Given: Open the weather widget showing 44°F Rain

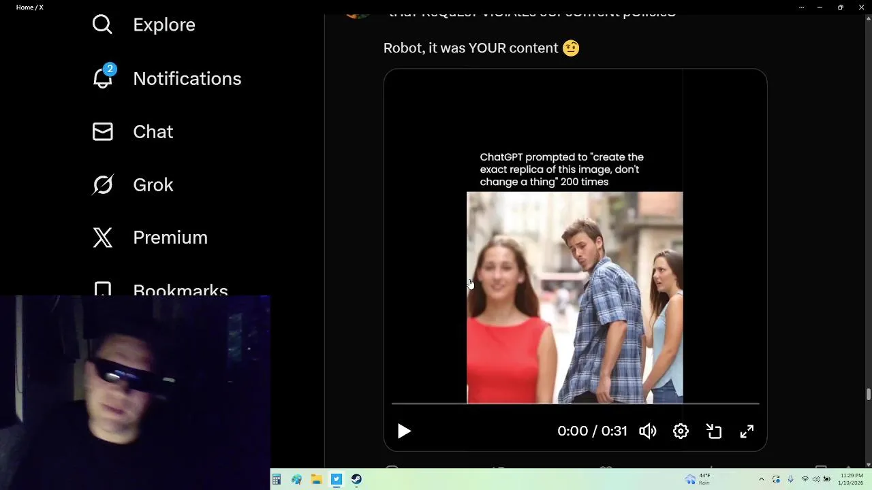Looking at the screenshot, I should pos(698,479).
